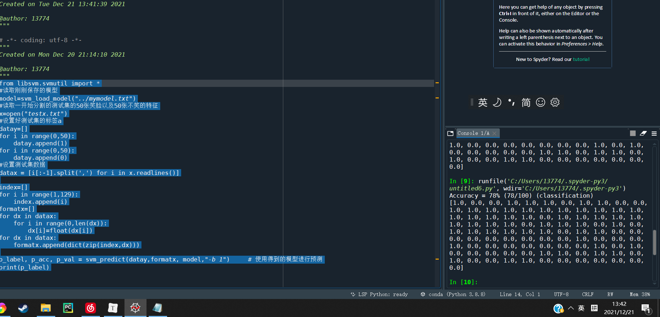Click the 'Accuracy = 78% (78/100)' console output
Viewport: 660px width, 317px height.
[x=521, y=195]
